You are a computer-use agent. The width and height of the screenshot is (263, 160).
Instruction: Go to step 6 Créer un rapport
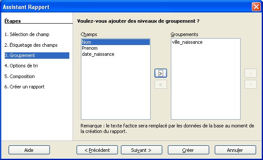(x=25, y=87)
